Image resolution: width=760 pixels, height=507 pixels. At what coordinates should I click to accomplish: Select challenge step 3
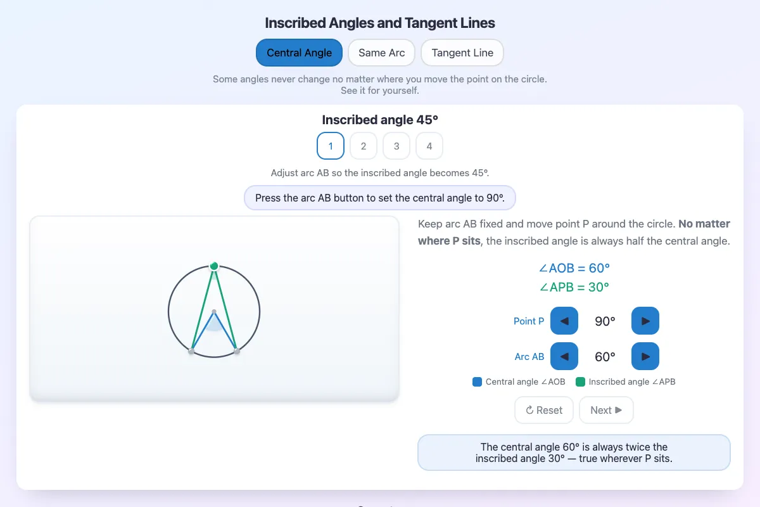(x=396, y=146)
